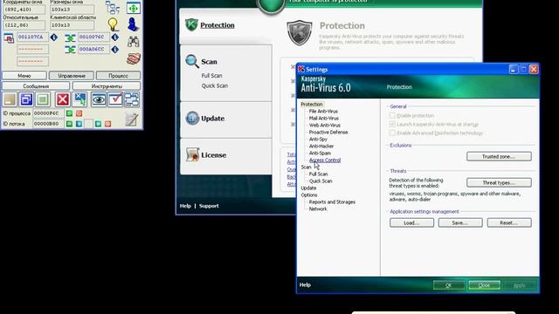
Task: Select Anti-Hacker in Settings tree
Action: (x=321, y=146)
